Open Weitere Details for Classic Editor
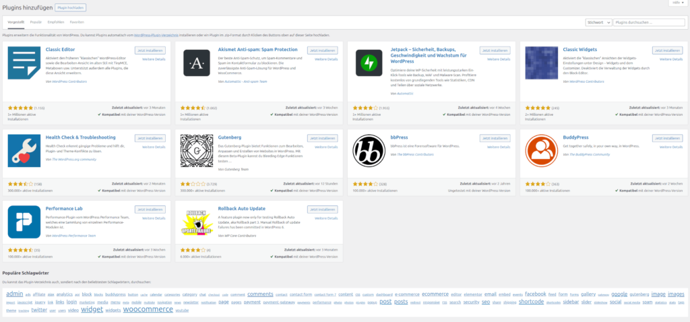The width and height of the screenshot is (690, 322). [x=154, y=59]
